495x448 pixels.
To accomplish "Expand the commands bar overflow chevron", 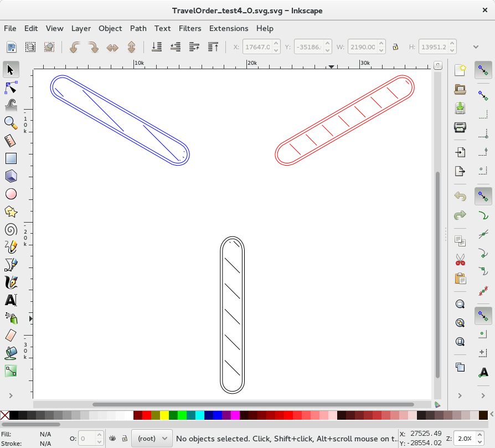I will click(x=460, y=395).
